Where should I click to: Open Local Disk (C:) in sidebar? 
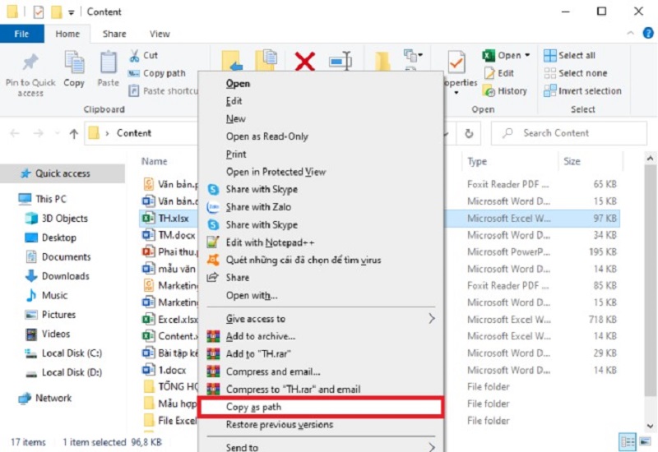pos(63,353)
